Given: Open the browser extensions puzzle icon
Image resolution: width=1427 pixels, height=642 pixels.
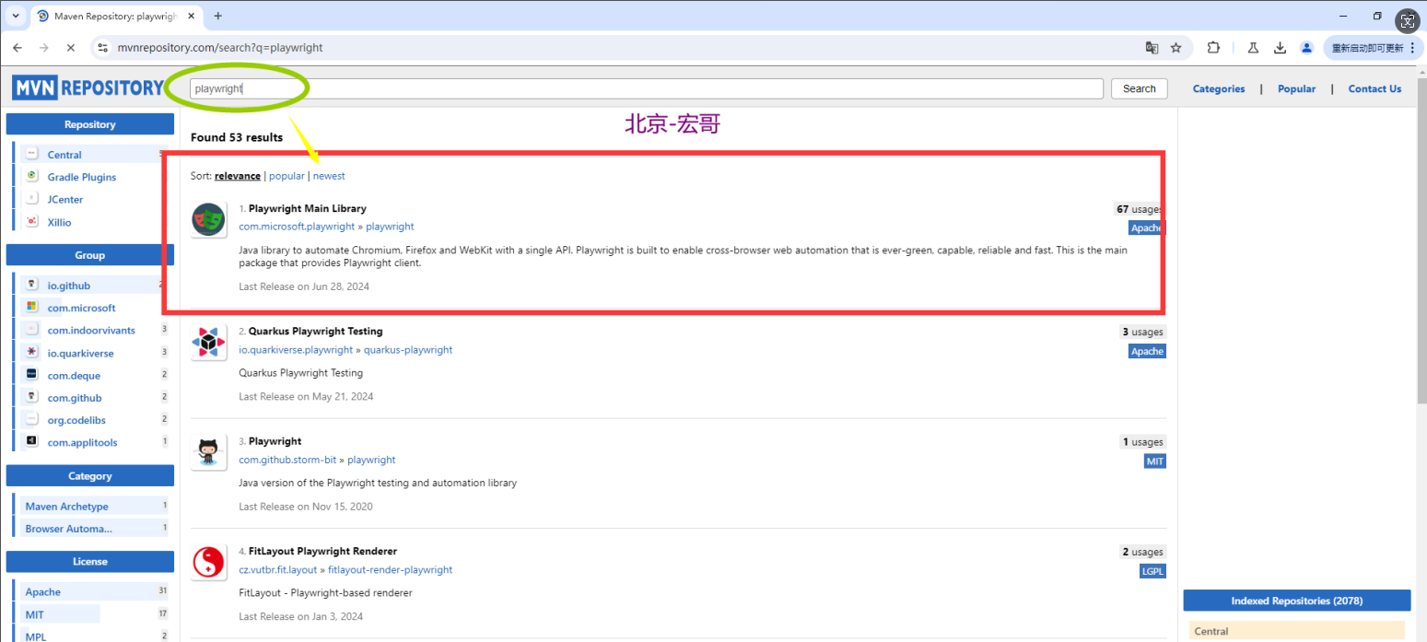Looking at the screenshot, I should point(1213,48).
